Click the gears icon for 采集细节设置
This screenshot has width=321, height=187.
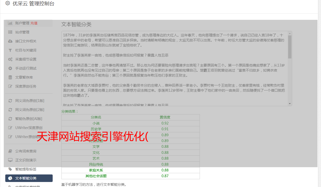[10, 59]
